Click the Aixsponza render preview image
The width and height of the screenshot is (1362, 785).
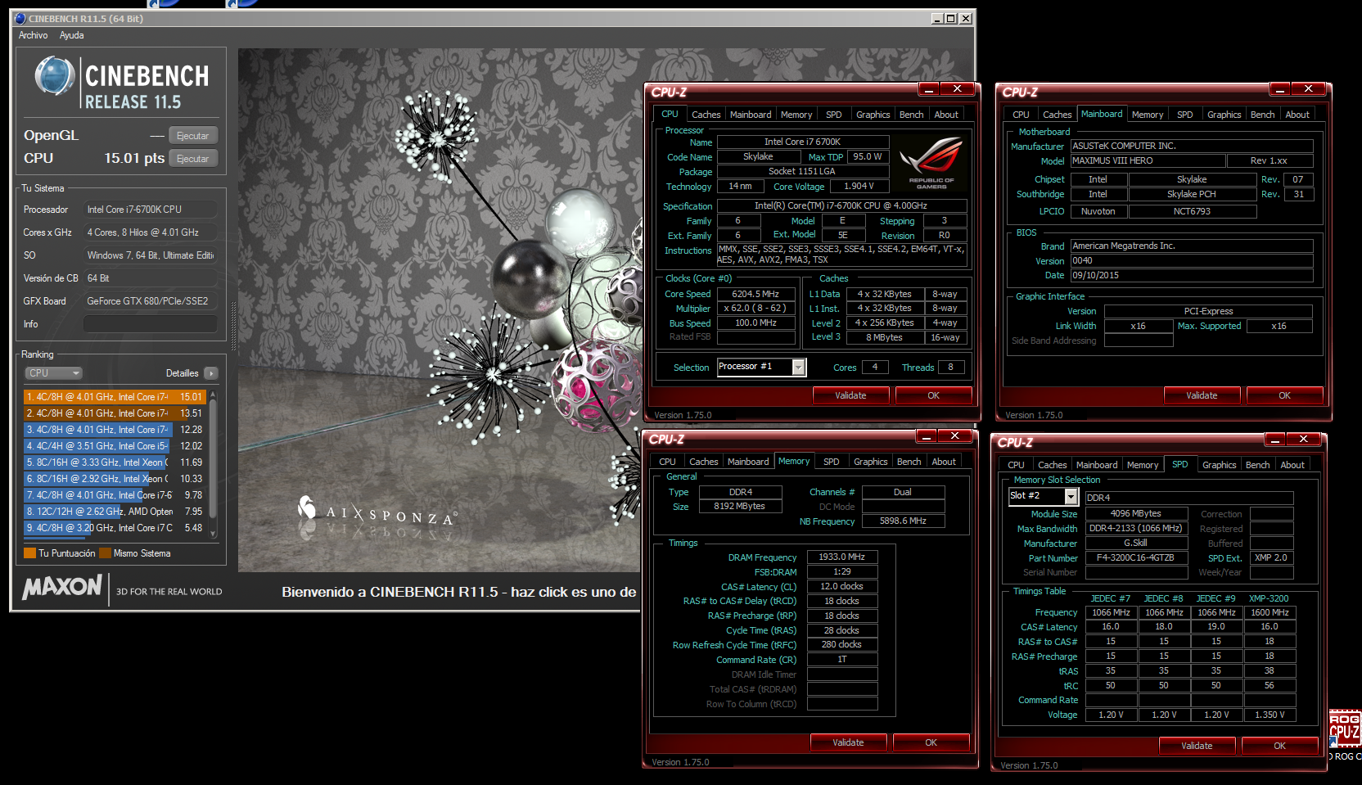[x=439, y=309]
